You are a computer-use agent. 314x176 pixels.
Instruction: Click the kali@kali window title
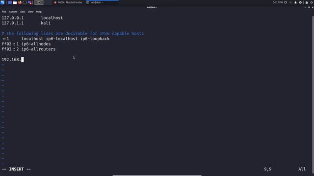pyautogui.click(x=152, y=7)
